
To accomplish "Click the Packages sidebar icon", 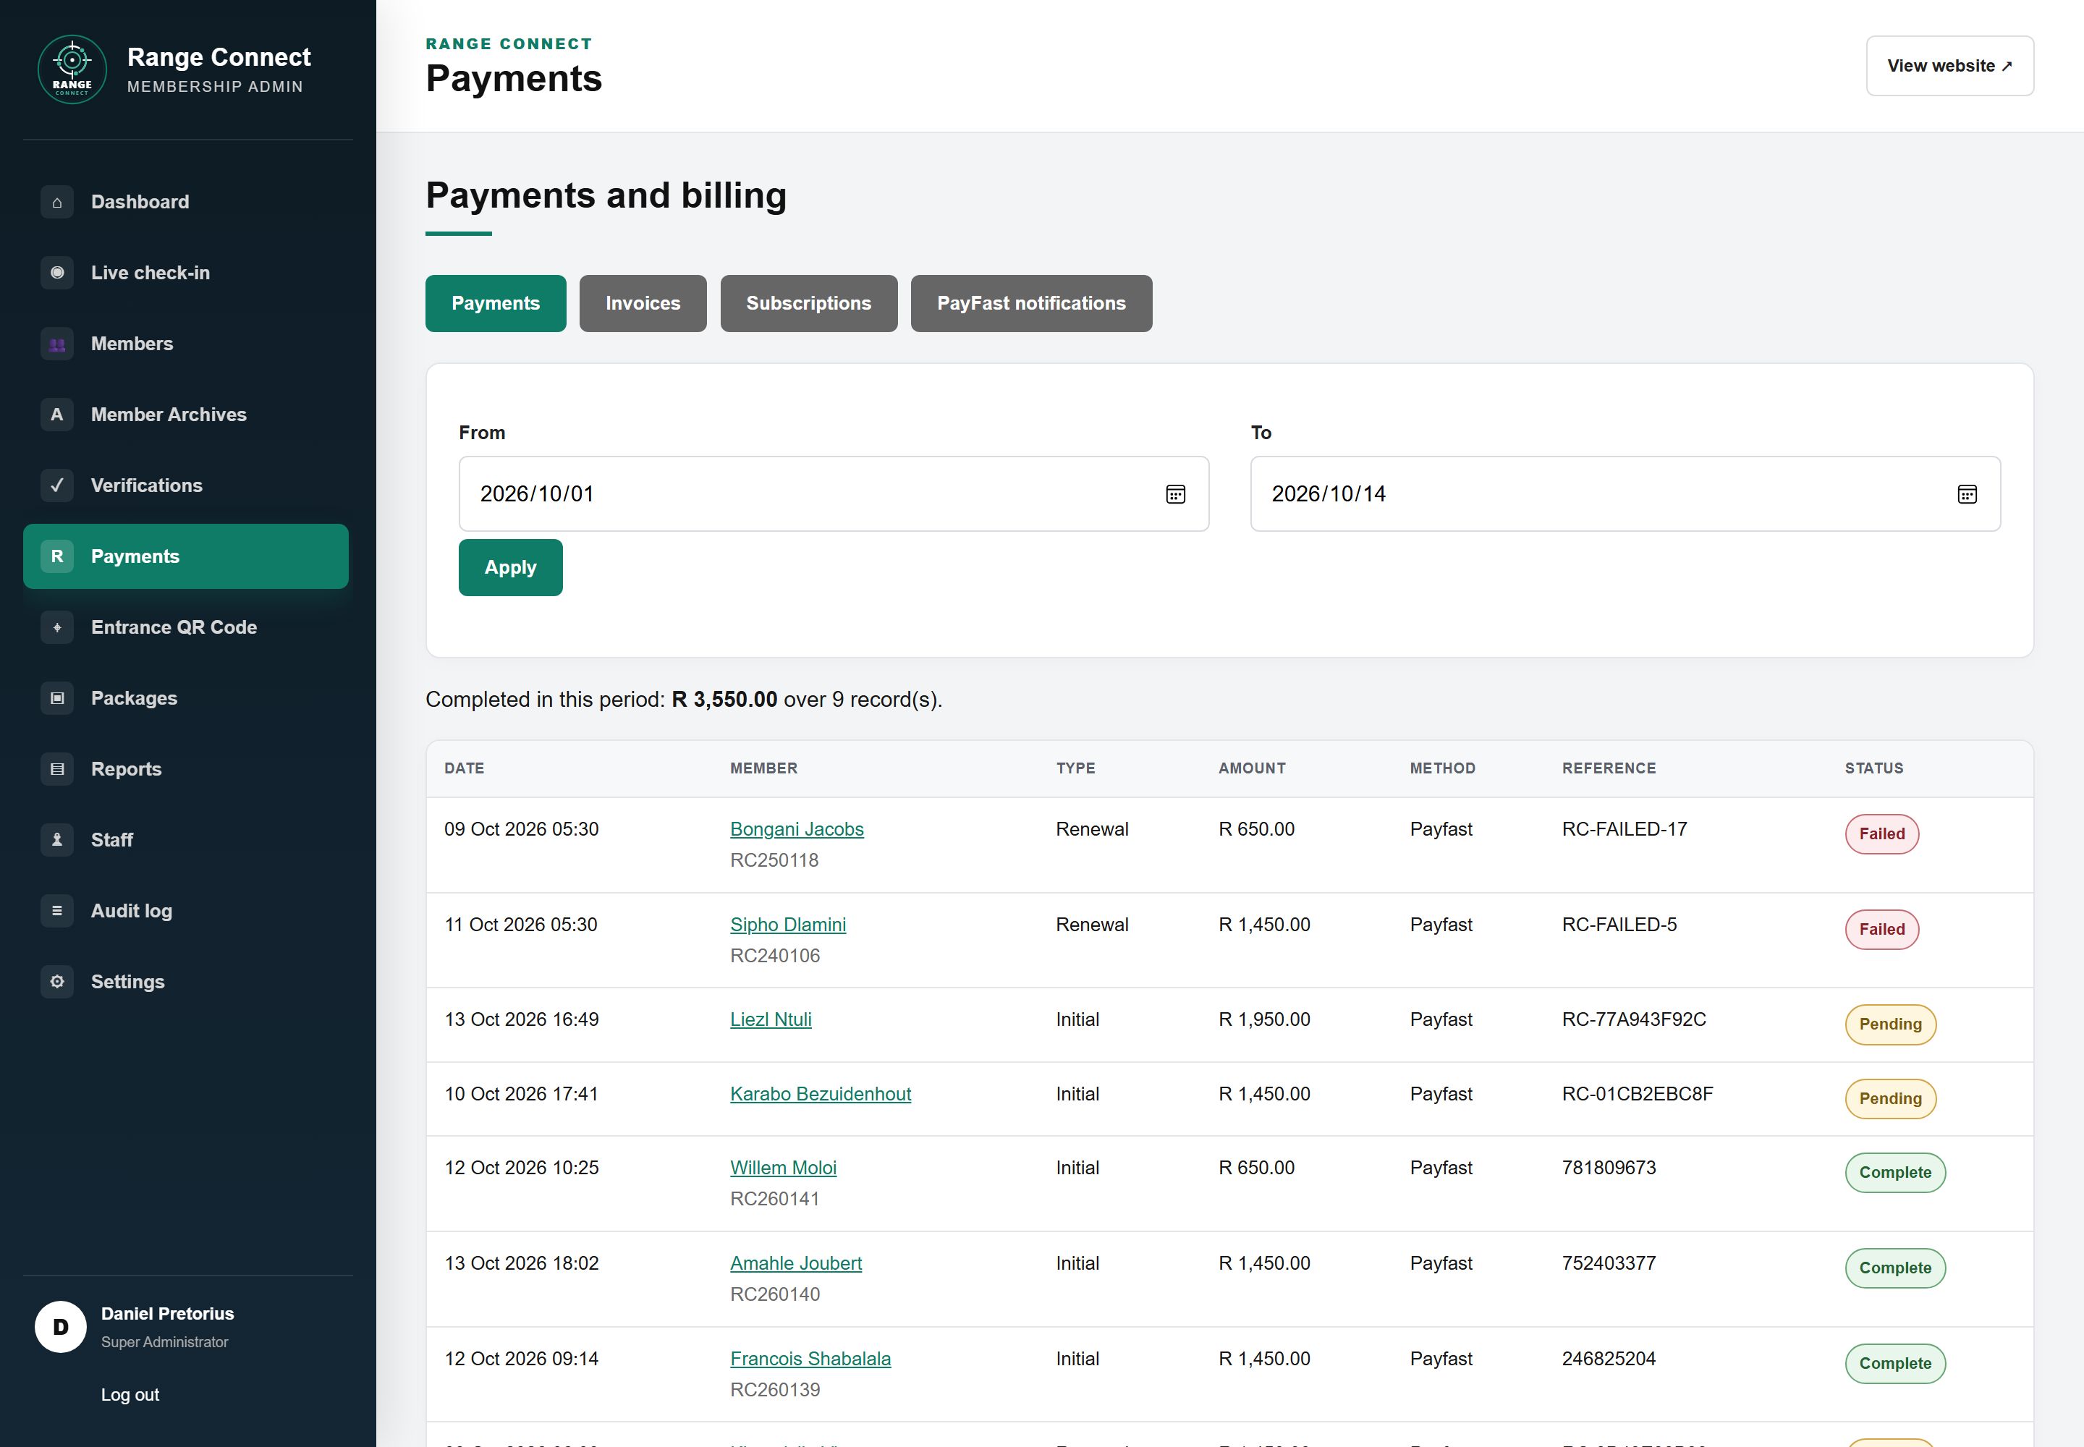I will tap(57, 698).
